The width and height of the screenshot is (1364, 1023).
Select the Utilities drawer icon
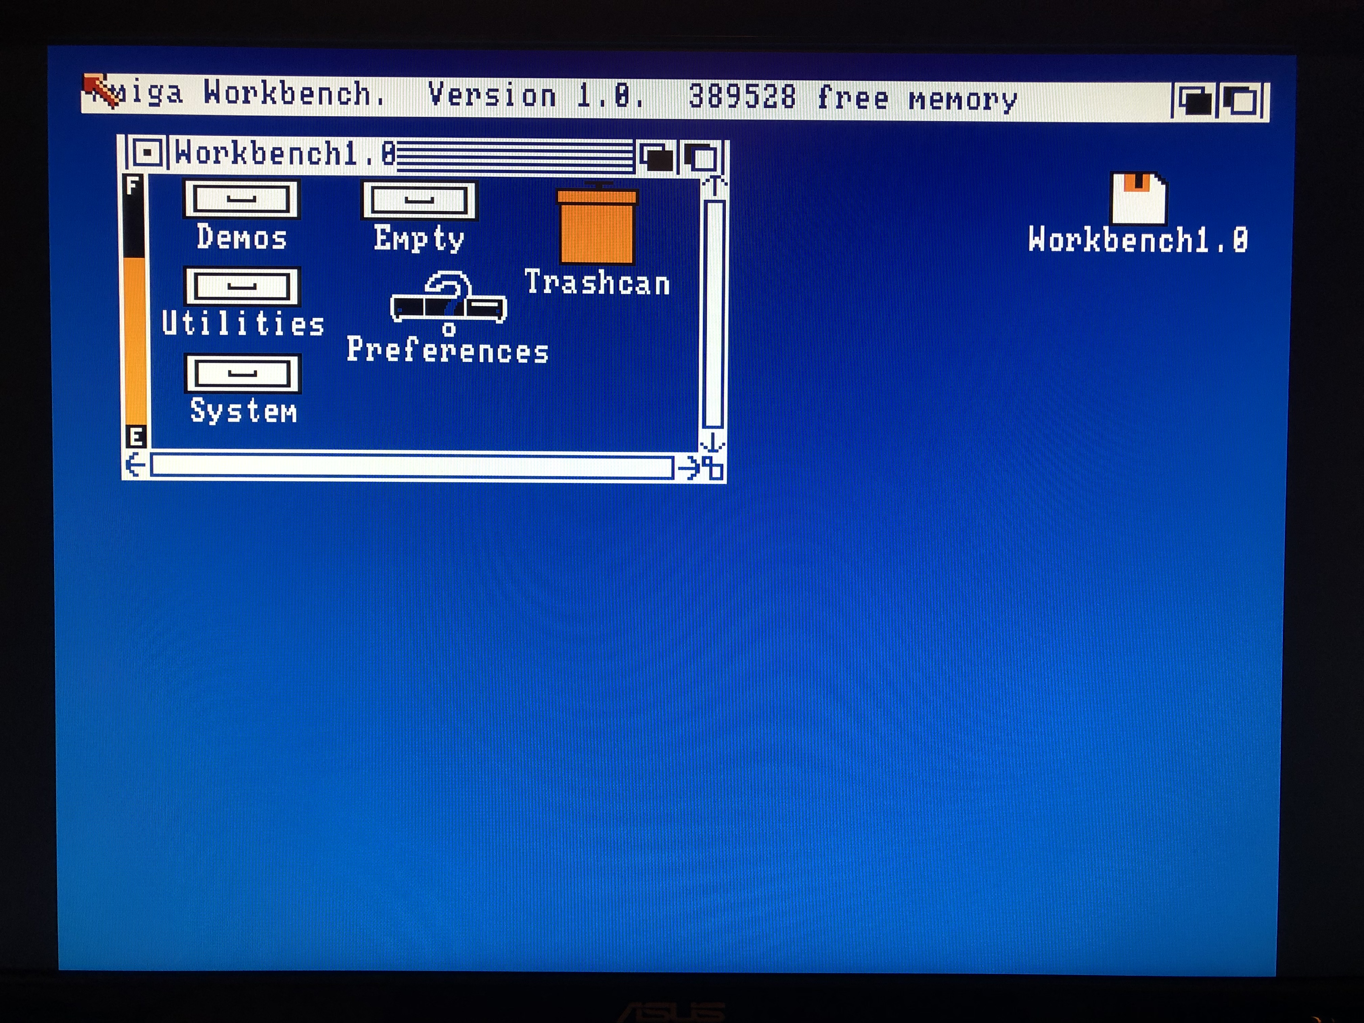242,286
